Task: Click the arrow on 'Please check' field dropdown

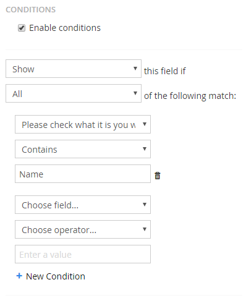Action: [x=145, y=124]
